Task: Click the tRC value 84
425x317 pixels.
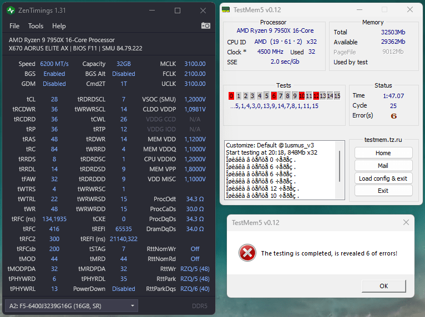Action: (54, 149)
